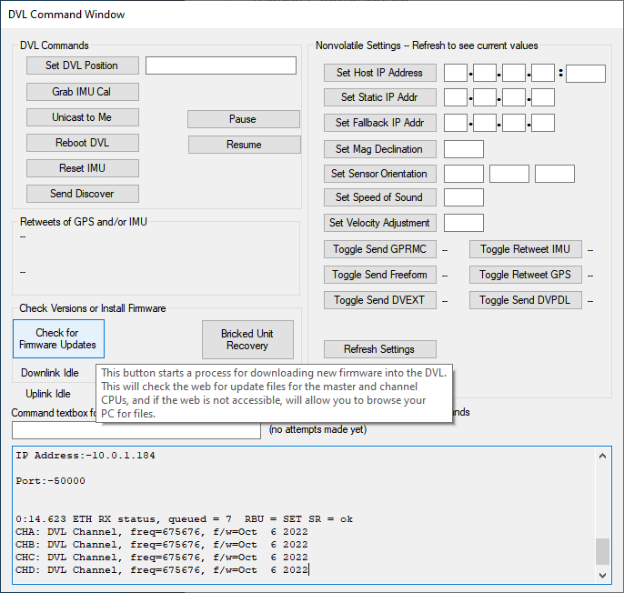Focus the Mag Declination input box
This screenshot has height=593, width=624.
click(x=463, y=149)
